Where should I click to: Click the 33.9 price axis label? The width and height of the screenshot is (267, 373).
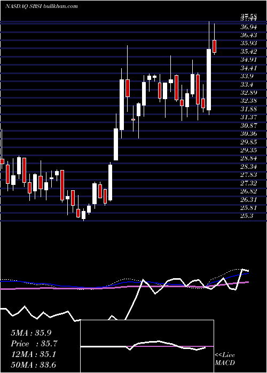pyautogui.click(x=247, y=76)
